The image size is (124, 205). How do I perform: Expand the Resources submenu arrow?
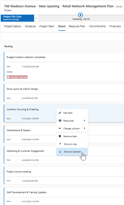pos(84,121)
